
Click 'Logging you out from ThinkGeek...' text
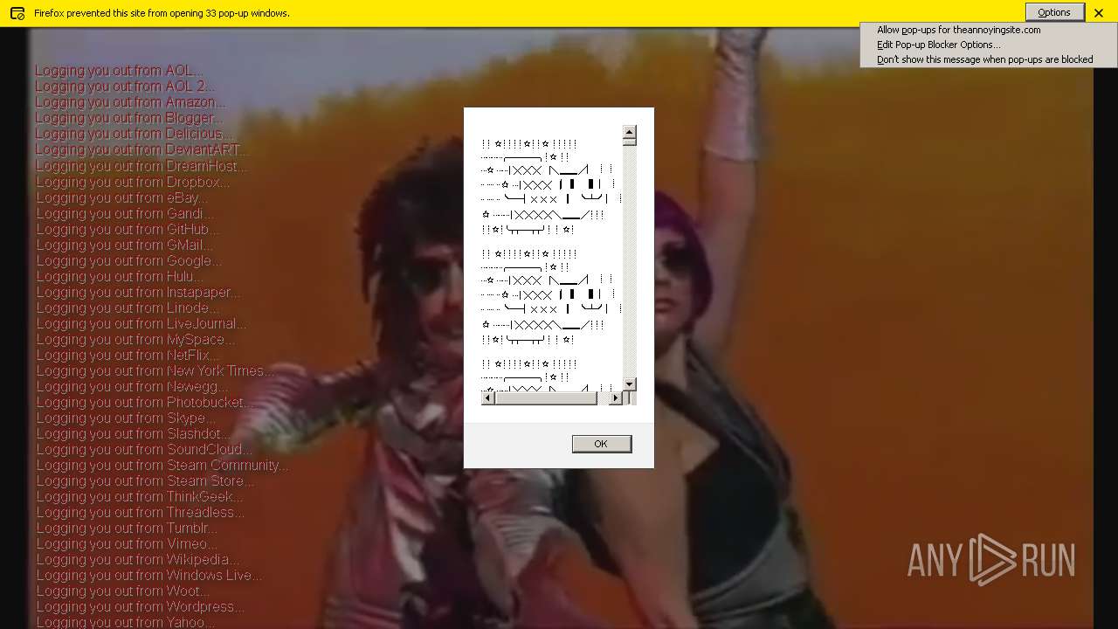(x=140, y=496)
